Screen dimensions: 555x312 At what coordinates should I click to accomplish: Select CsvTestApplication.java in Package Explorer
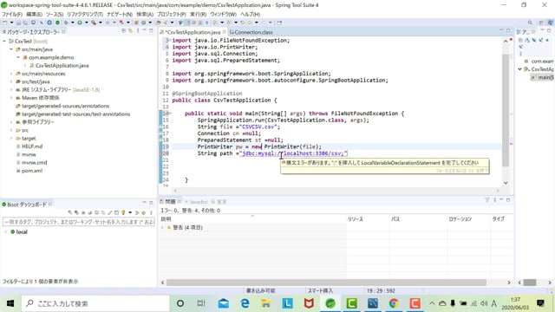pyautogui.click(x=62, y=66)
